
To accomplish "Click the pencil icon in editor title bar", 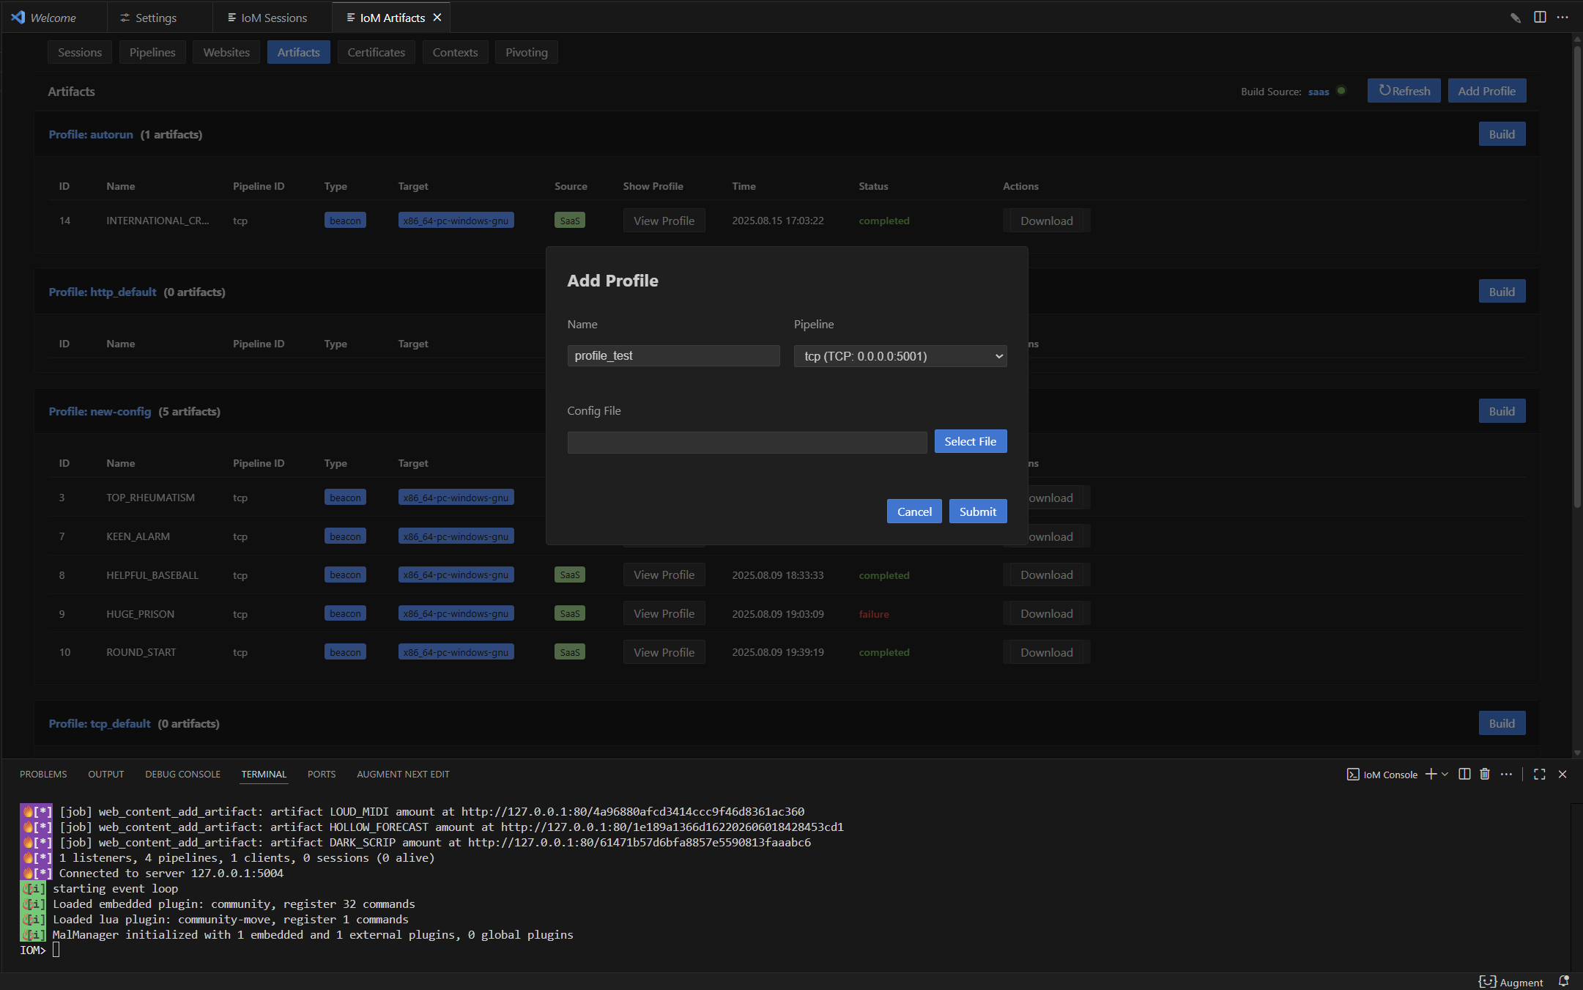I will 1516,18.
